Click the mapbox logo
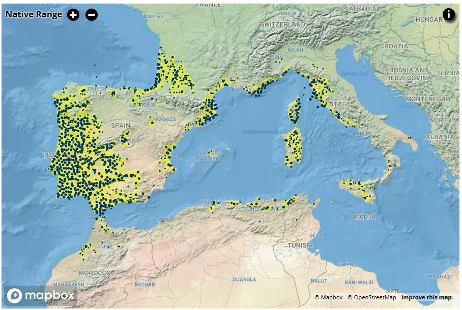Screen dimensions: 462x310 [41, 295]
